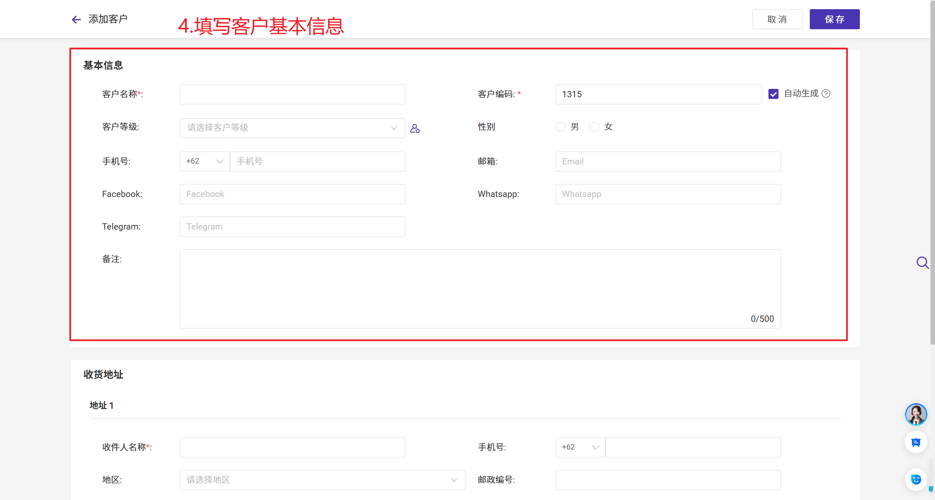Expand the +62 code in 收货地址 phone
The width and height of the screenshot is (935, 500).
580,447
